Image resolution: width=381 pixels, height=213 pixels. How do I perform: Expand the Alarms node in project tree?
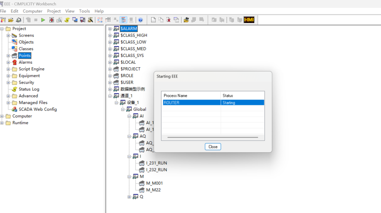(x=8, y=62)
